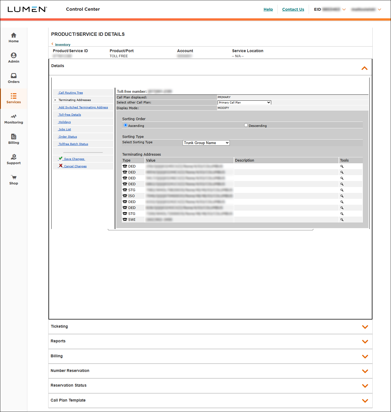Select Terminating Addresses in the left menu
Viewport: 391px width, 412px height.
75,100
